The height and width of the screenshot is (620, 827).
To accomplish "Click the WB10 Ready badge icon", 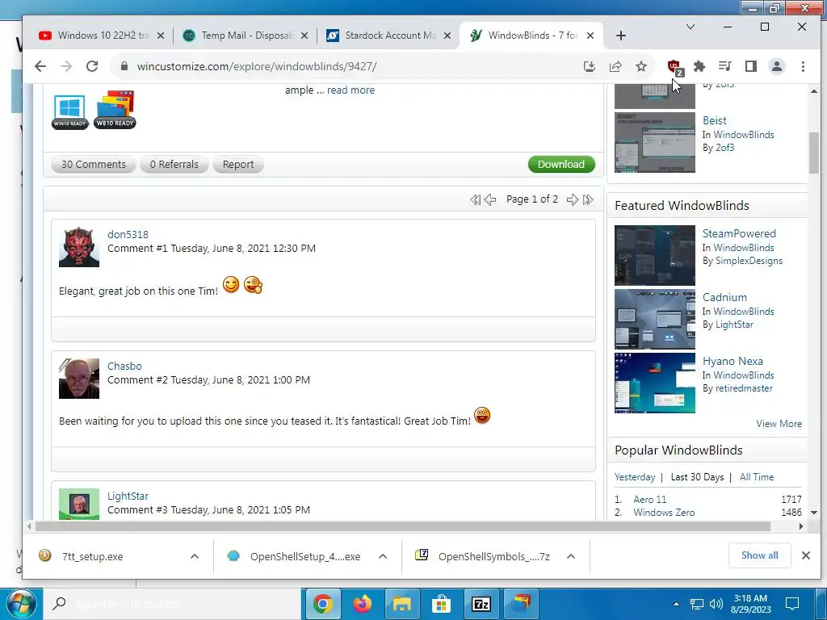I will coord(115,110).
